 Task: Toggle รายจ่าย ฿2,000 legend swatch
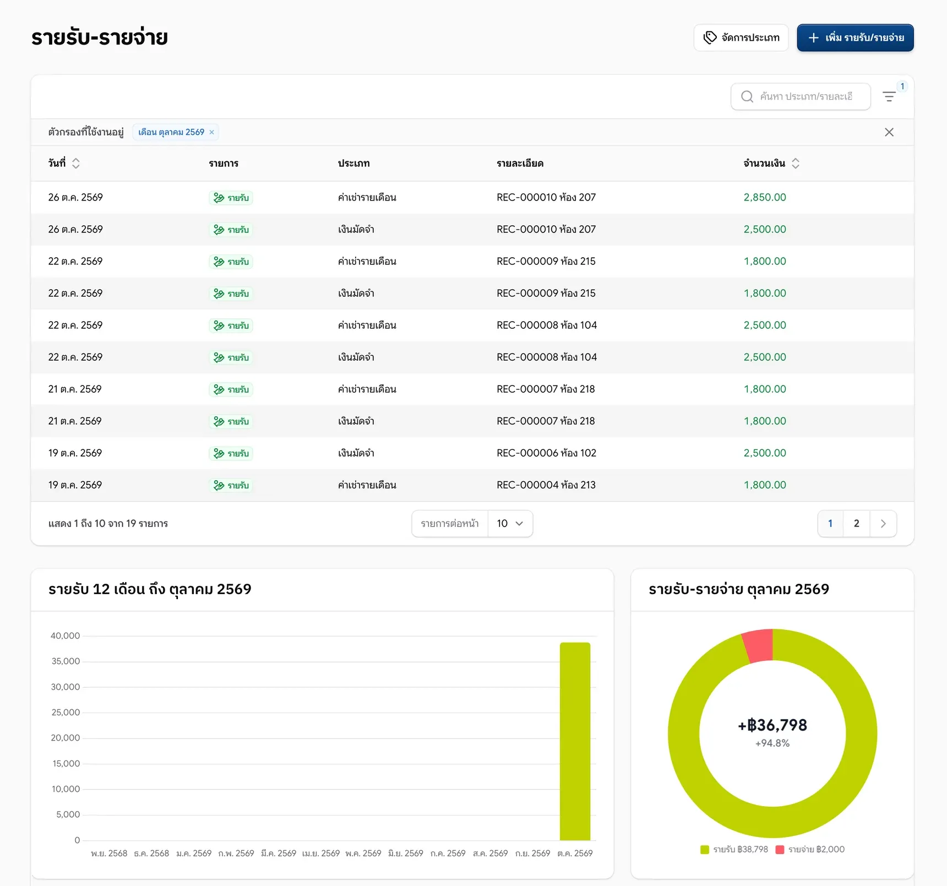tap(779, 849)
